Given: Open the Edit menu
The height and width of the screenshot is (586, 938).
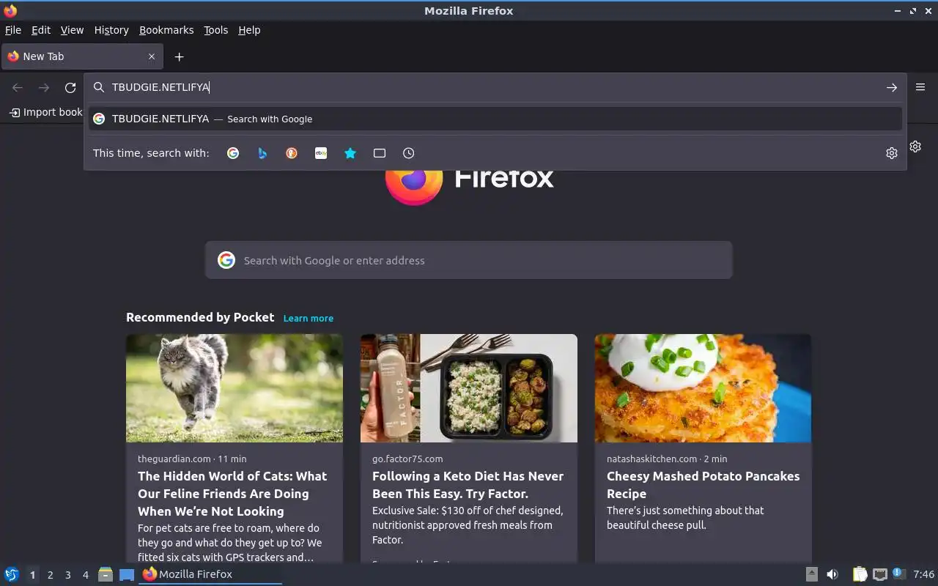Looking at the screenshot, I should point(41,30).
